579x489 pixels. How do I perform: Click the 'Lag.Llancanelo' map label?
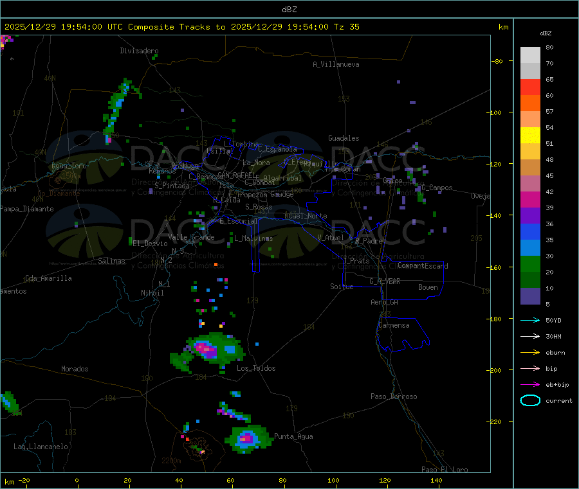[x=41, y=447]
